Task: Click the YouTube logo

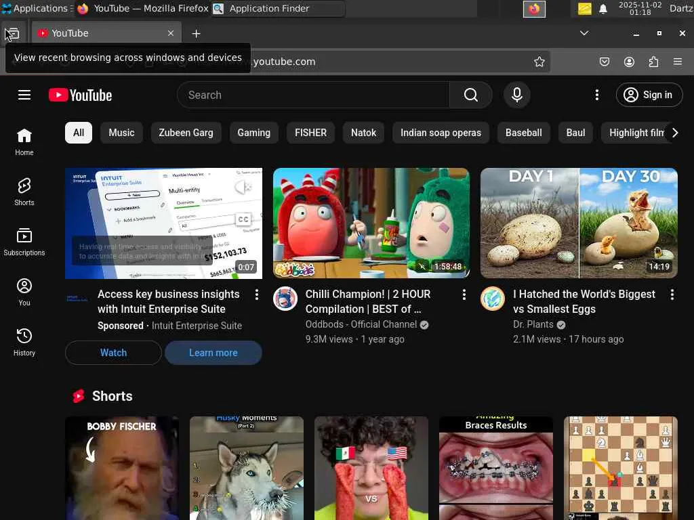Action: 80,95
